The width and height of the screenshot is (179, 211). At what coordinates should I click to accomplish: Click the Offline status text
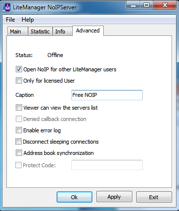[x=55, y=55]
